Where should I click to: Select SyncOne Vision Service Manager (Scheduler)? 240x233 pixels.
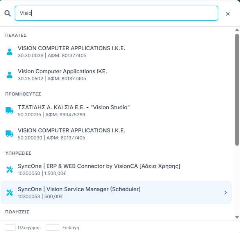click(79, 189)
